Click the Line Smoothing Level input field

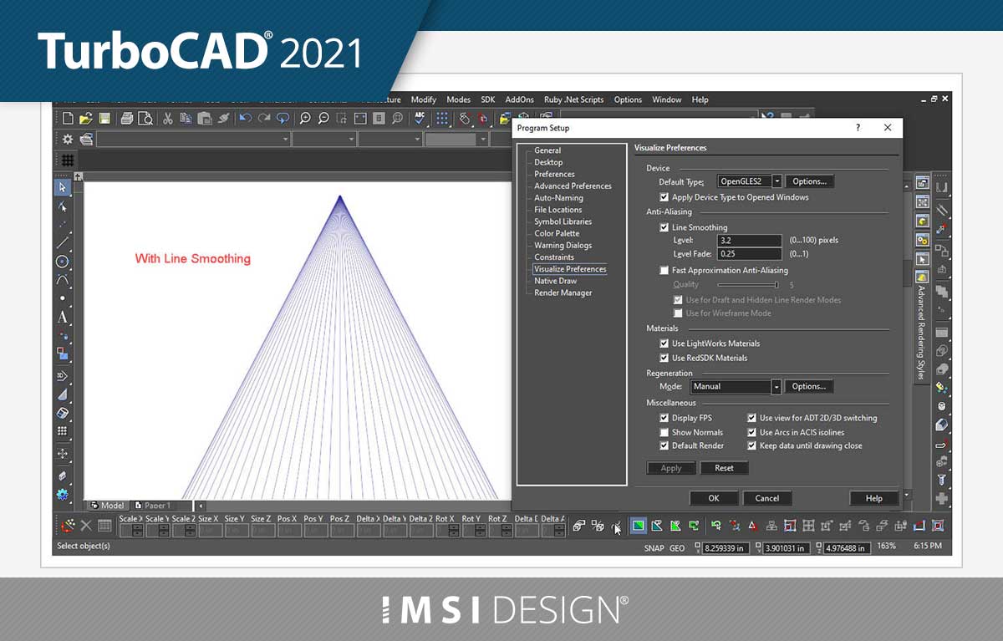[749, 241]
